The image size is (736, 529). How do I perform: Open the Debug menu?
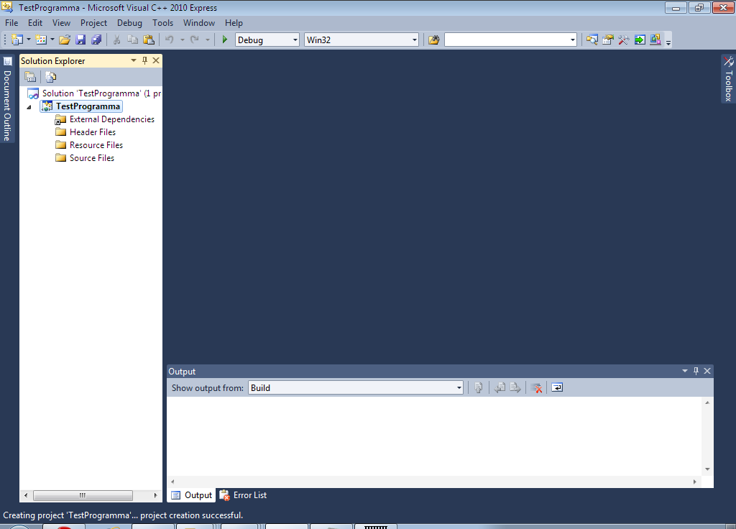129,23
